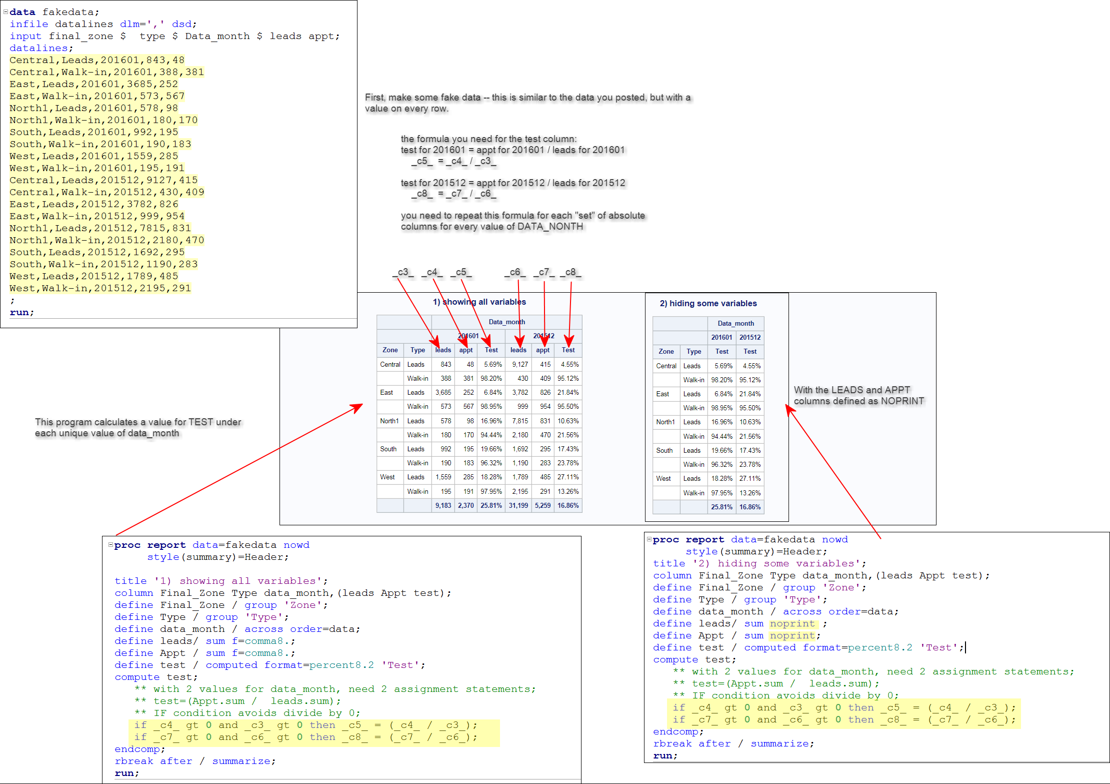The width and height of the screenshot is (1110, 784).
Task: Click the 31,199 summary total cell
Action: (x=518, y=506)
